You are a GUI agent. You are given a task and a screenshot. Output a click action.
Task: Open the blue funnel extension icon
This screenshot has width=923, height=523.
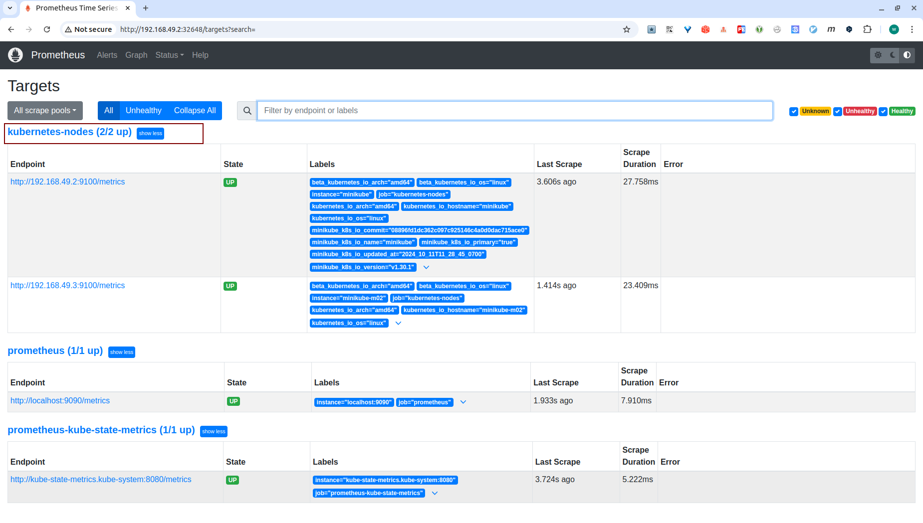click(688, 29)
